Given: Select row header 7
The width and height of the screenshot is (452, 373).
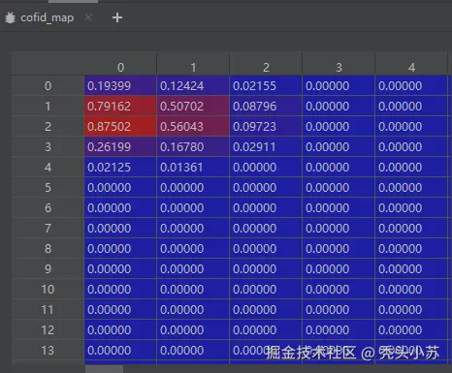Looking at the screenshot, I should coord(48,229).
